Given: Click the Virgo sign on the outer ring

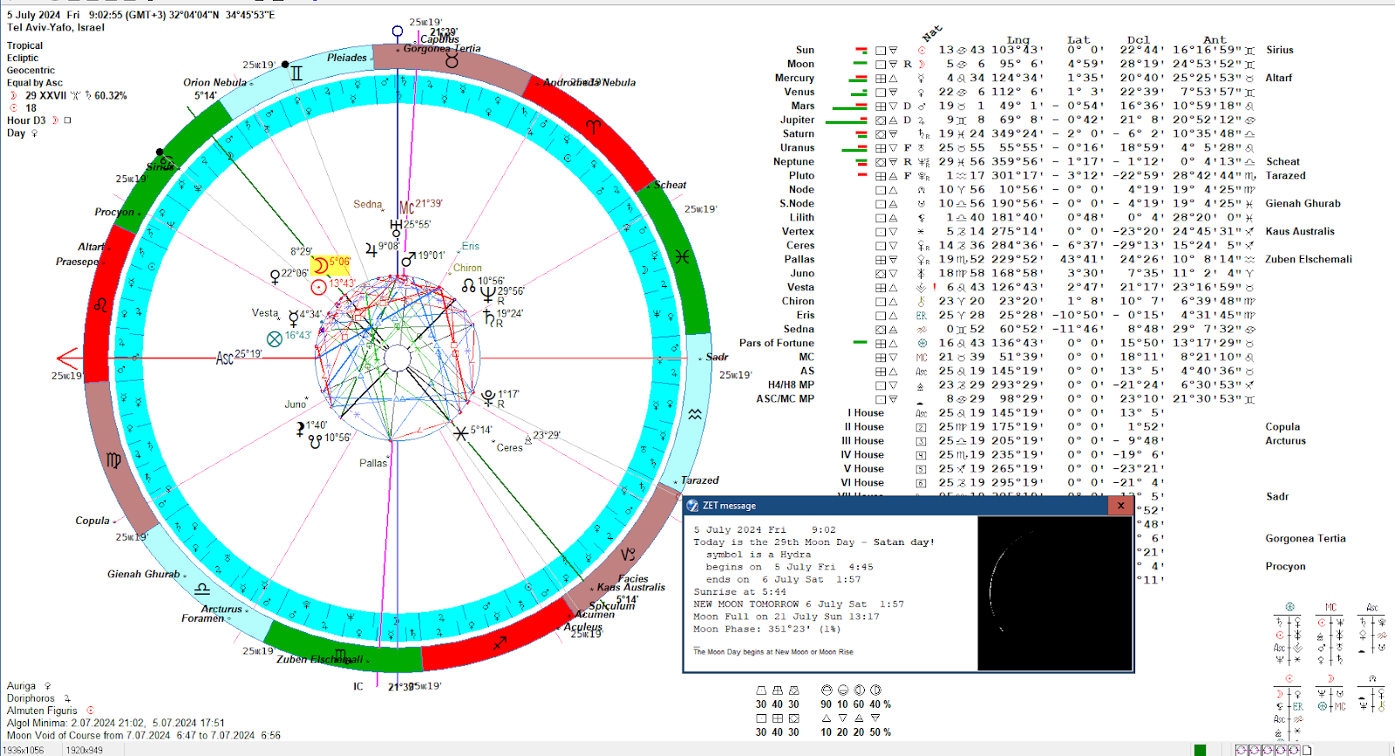Looking at the screenshot, I should [x=113, y=460].
